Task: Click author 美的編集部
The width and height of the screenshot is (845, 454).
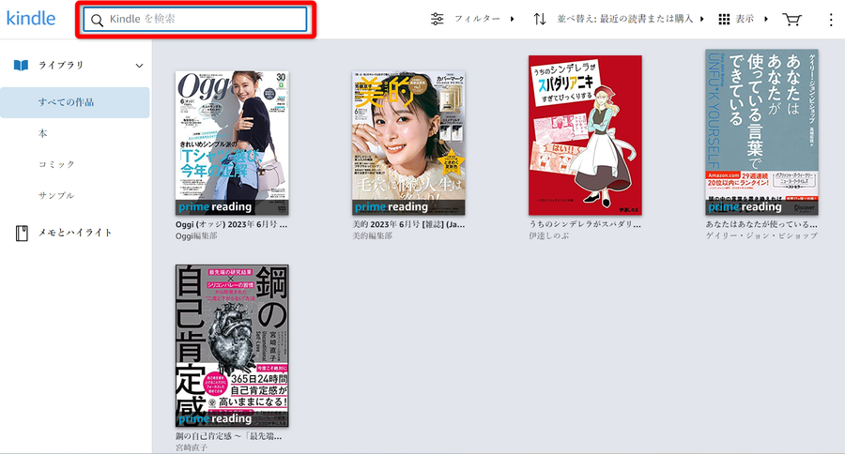Action: pos(372,235)
